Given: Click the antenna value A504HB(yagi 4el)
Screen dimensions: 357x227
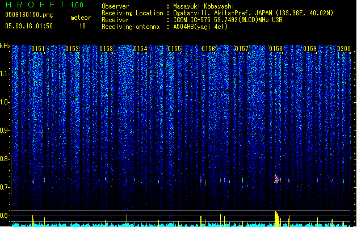Looking at the screenshot, I should [x=200, y=27].
